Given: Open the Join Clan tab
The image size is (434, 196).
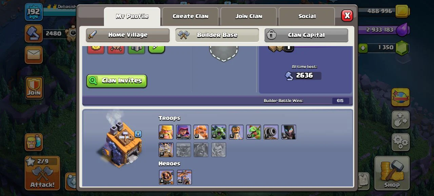Looking at the screenshot, I should 249,16.
